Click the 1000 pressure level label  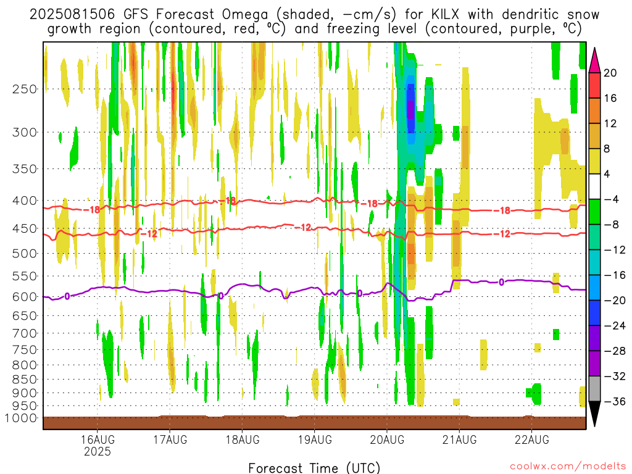click(x=22, y=418)
